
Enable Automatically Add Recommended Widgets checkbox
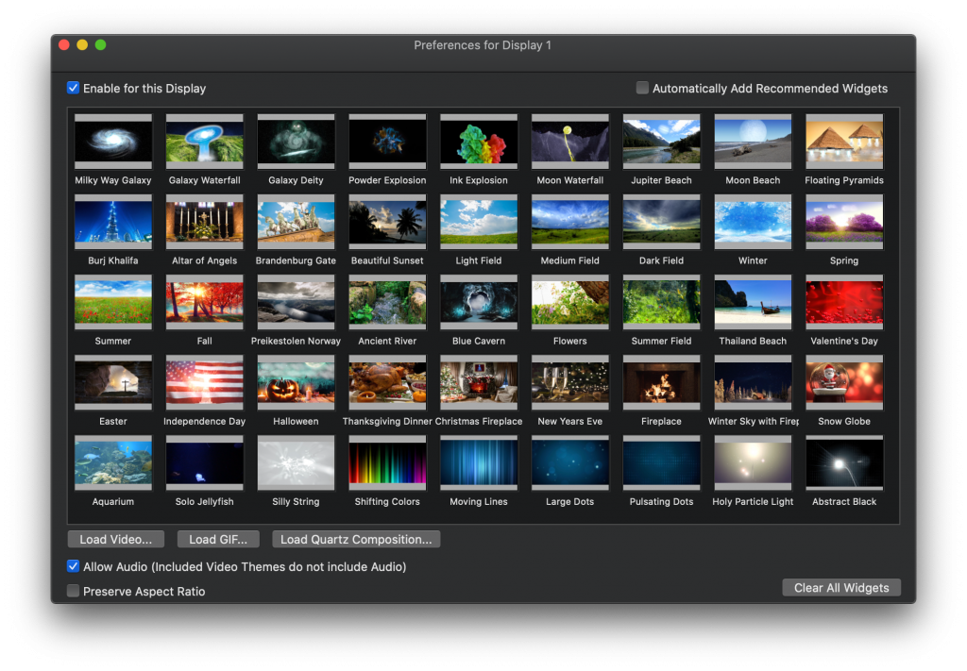(642, 88)
